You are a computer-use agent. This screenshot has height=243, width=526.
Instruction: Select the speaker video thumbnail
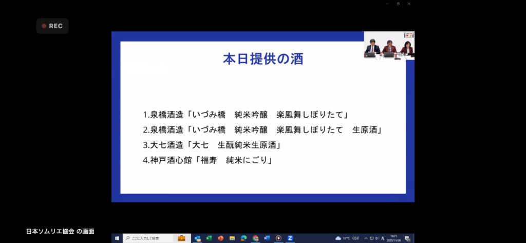coord(389,46)
